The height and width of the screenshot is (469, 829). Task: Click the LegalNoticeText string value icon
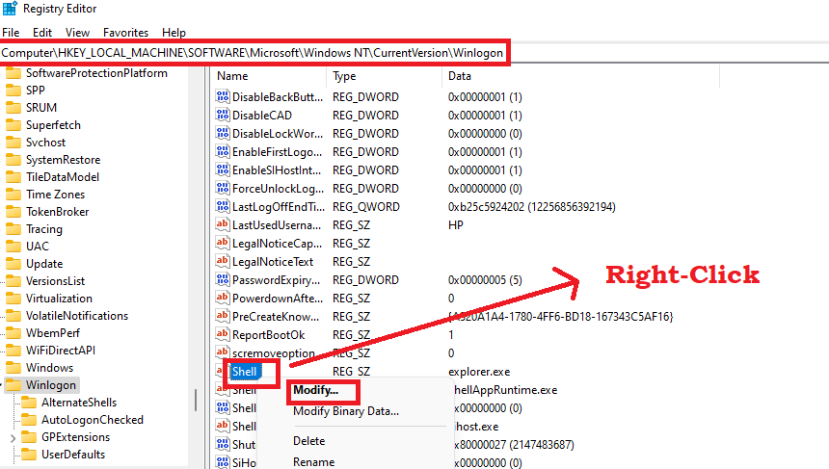(x=223, y=262)
